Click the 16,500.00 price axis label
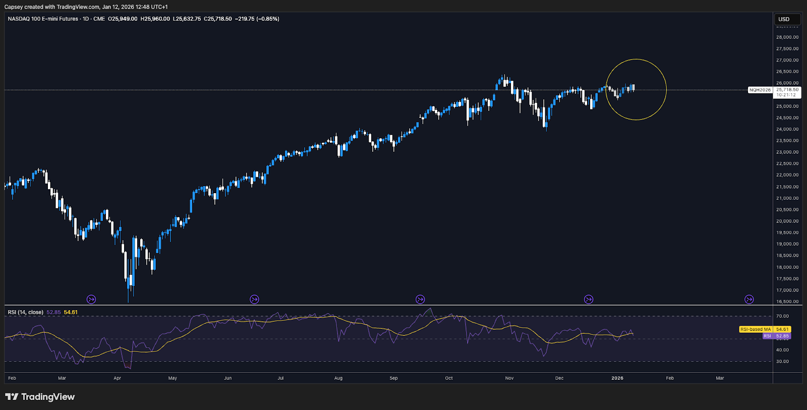The image size is (807, 410). pos(787,302)
